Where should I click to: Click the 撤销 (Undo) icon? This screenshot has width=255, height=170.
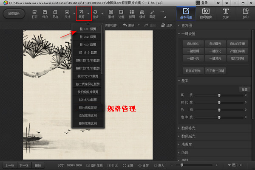(129, 25)
